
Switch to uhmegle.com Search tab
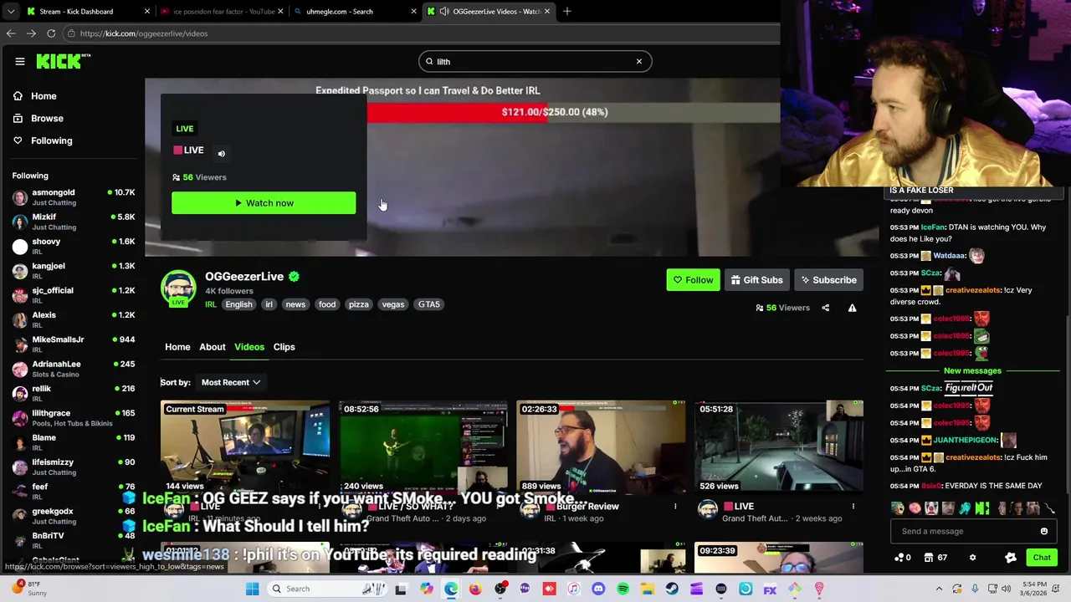pos(355,12)
